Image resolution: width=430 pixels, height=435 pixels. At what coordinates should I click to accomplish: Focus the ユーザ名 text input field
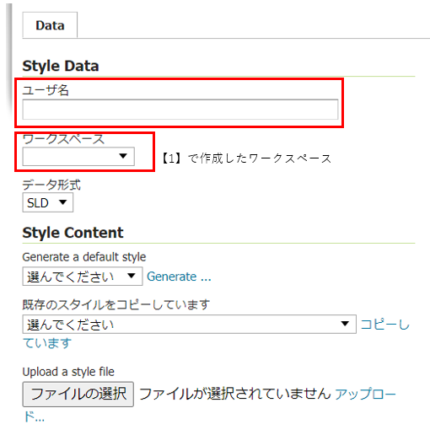point(180,110)
